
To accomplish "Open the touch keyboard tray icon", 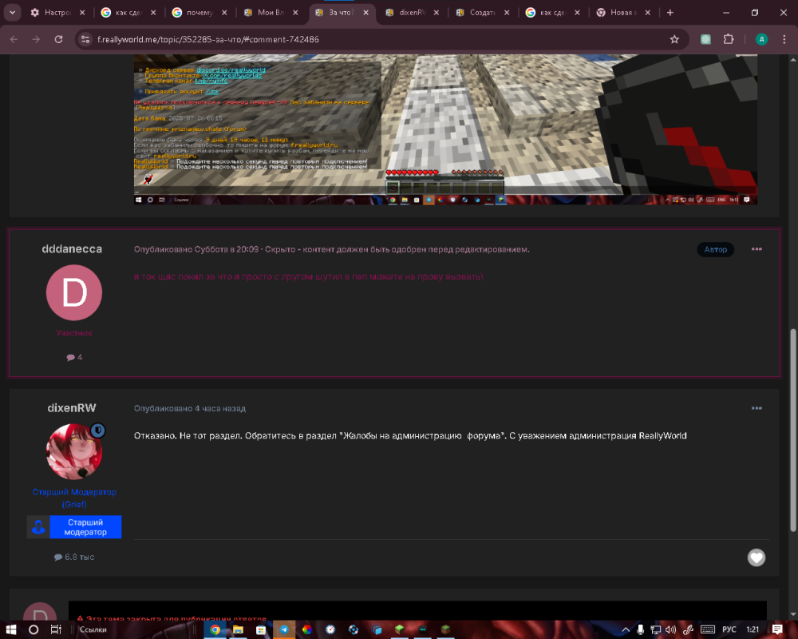I will click(x=707, y=630).
